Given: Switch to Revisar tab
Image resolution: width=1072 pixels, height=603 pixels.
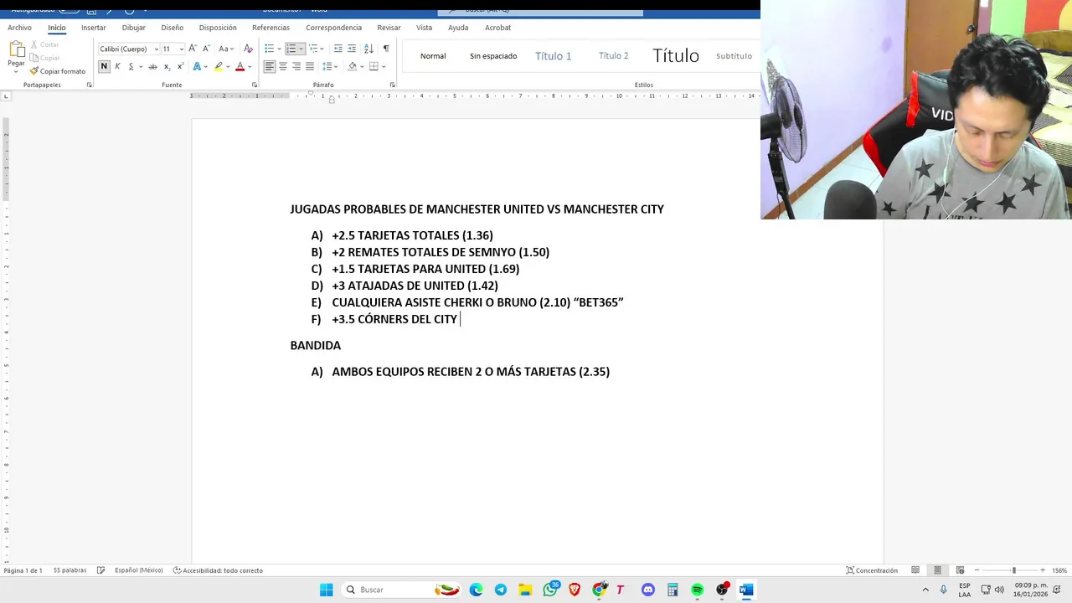Looking at the screenshot, I should click(x=389, y=28).
